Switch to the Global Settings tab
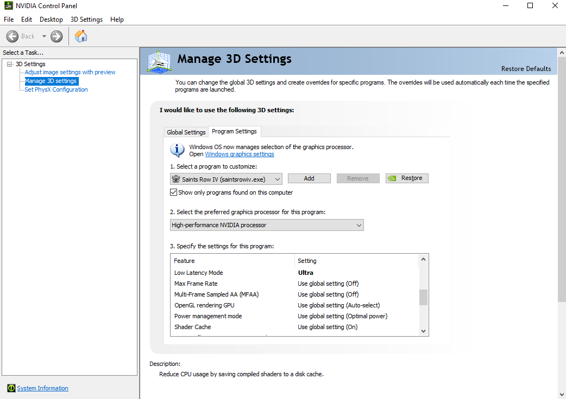The height and width of the screenshot is (399, 566). (x=186, y=132)
